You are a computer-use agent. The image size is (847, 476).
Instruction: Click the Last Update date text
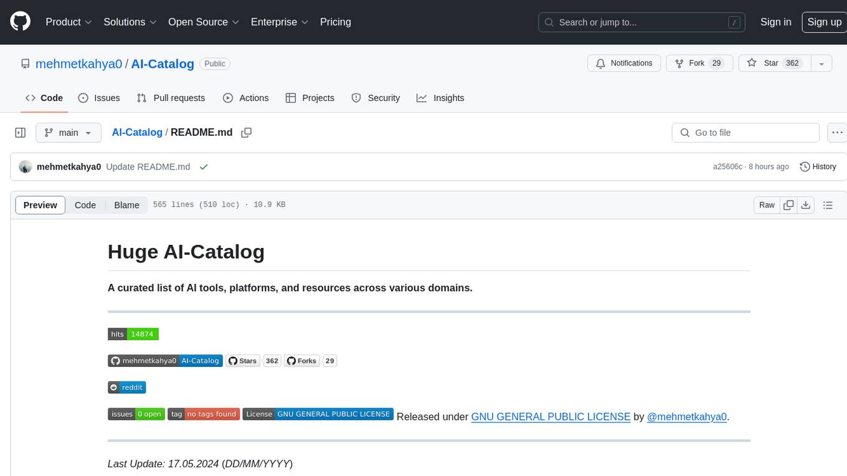(200, 464)
